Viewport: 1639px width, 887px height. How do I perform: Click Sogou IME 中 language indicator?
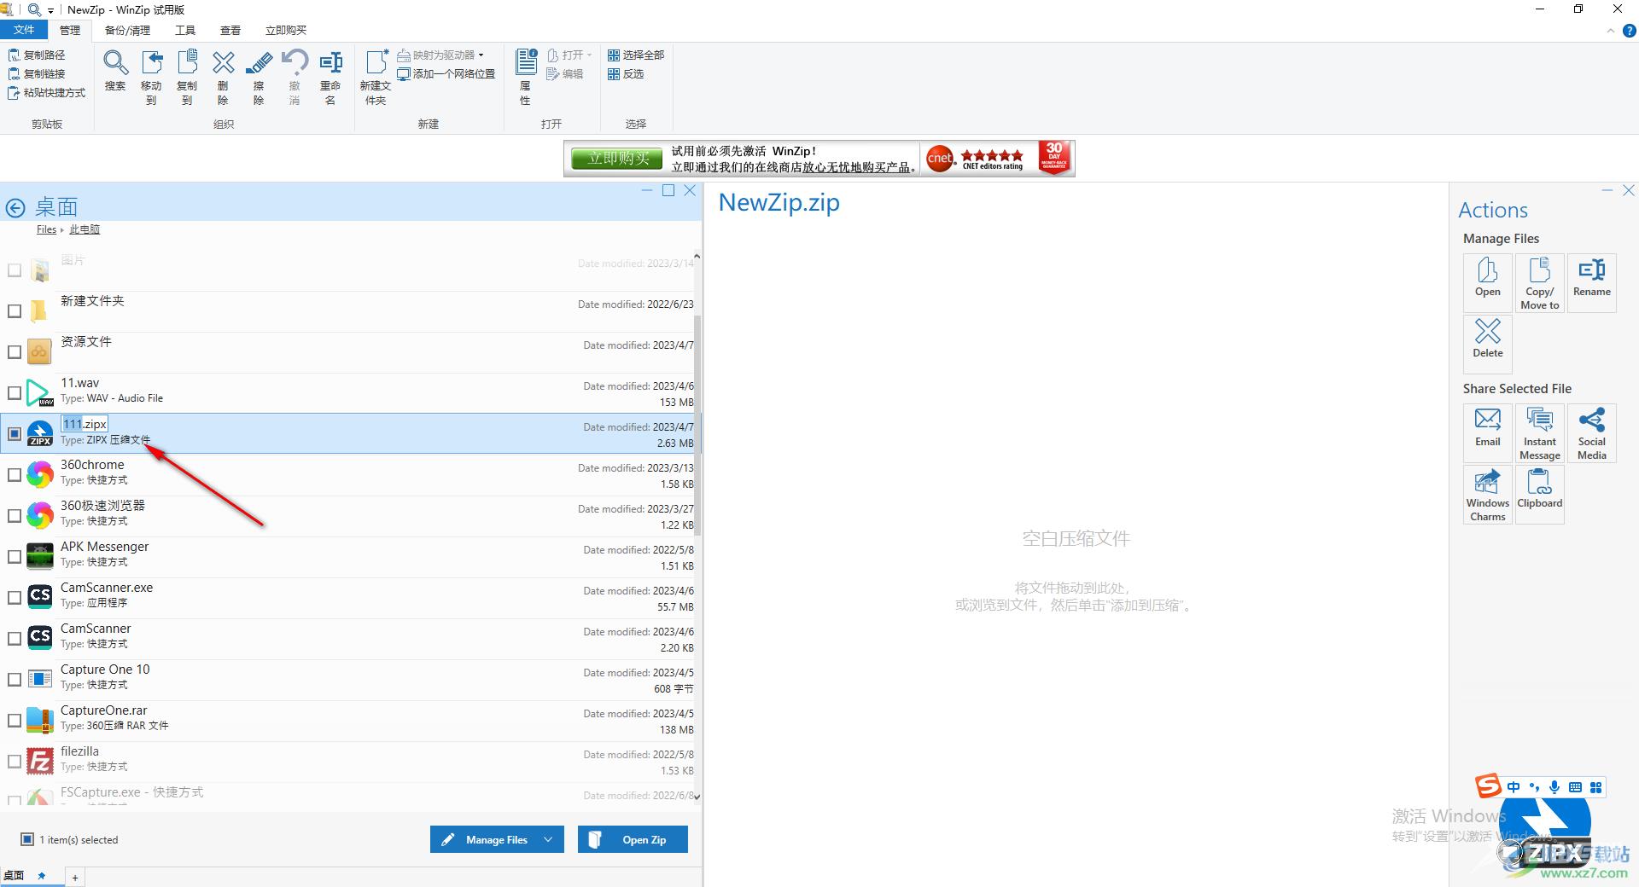pyautogui.click(x=1513, y=787)
